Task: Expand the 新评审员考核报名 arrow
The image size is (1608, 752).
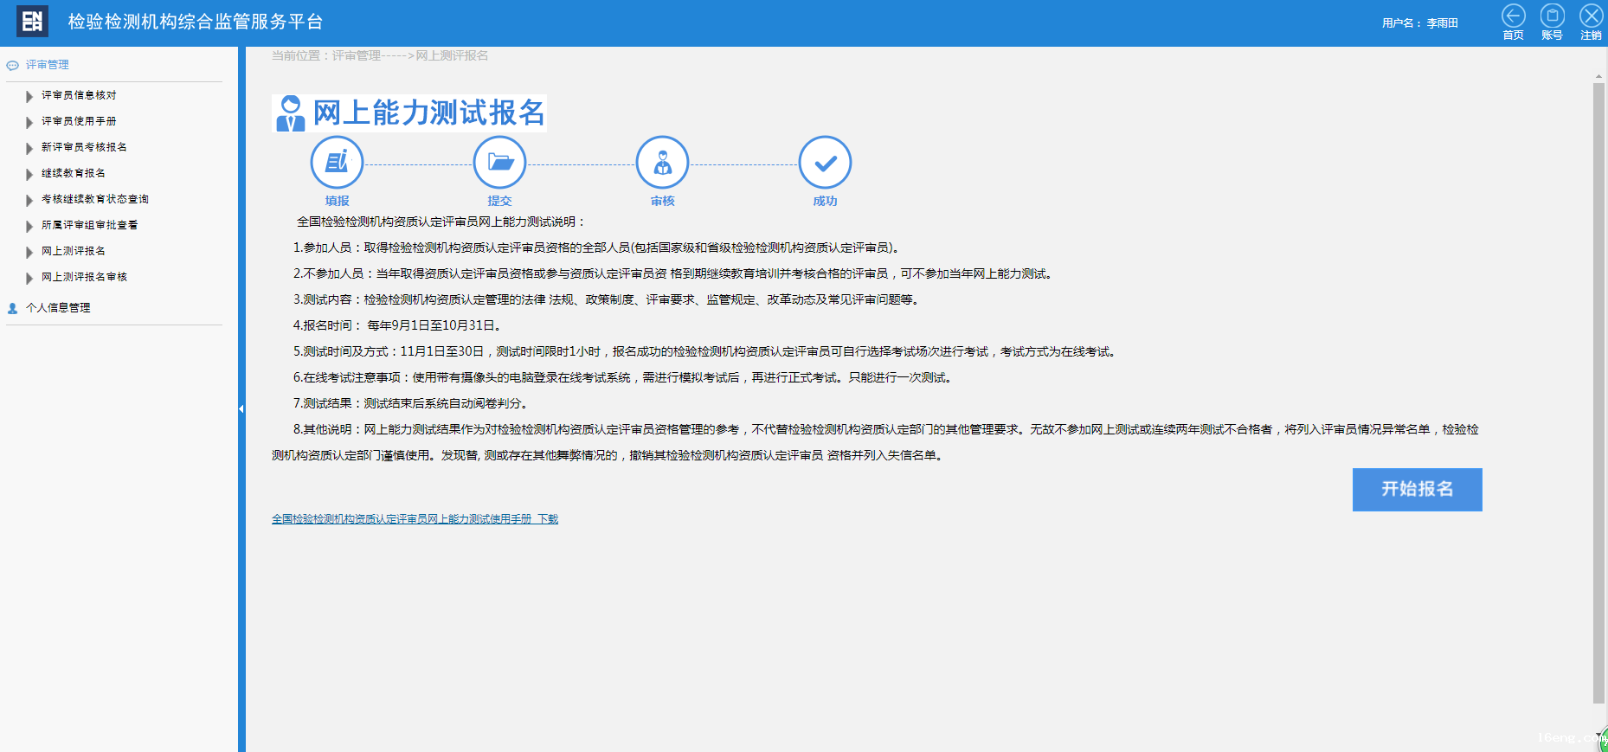Action: pos(29,148)
